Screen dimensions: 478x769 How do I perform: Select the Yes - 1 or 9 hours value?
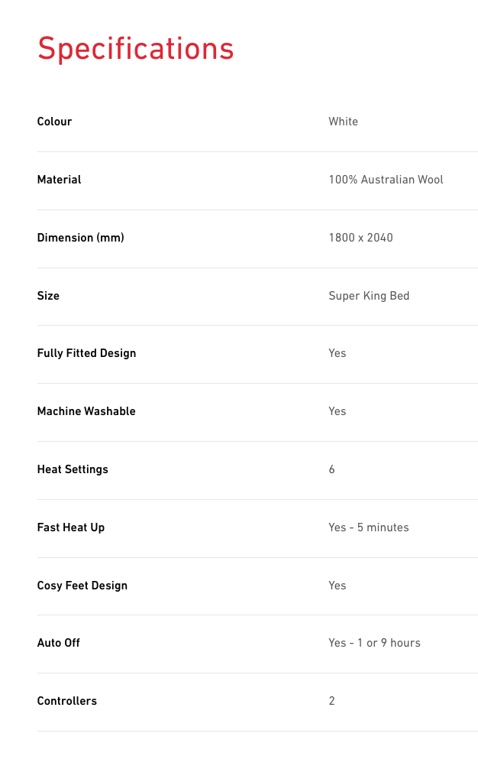tap(374, 643)
